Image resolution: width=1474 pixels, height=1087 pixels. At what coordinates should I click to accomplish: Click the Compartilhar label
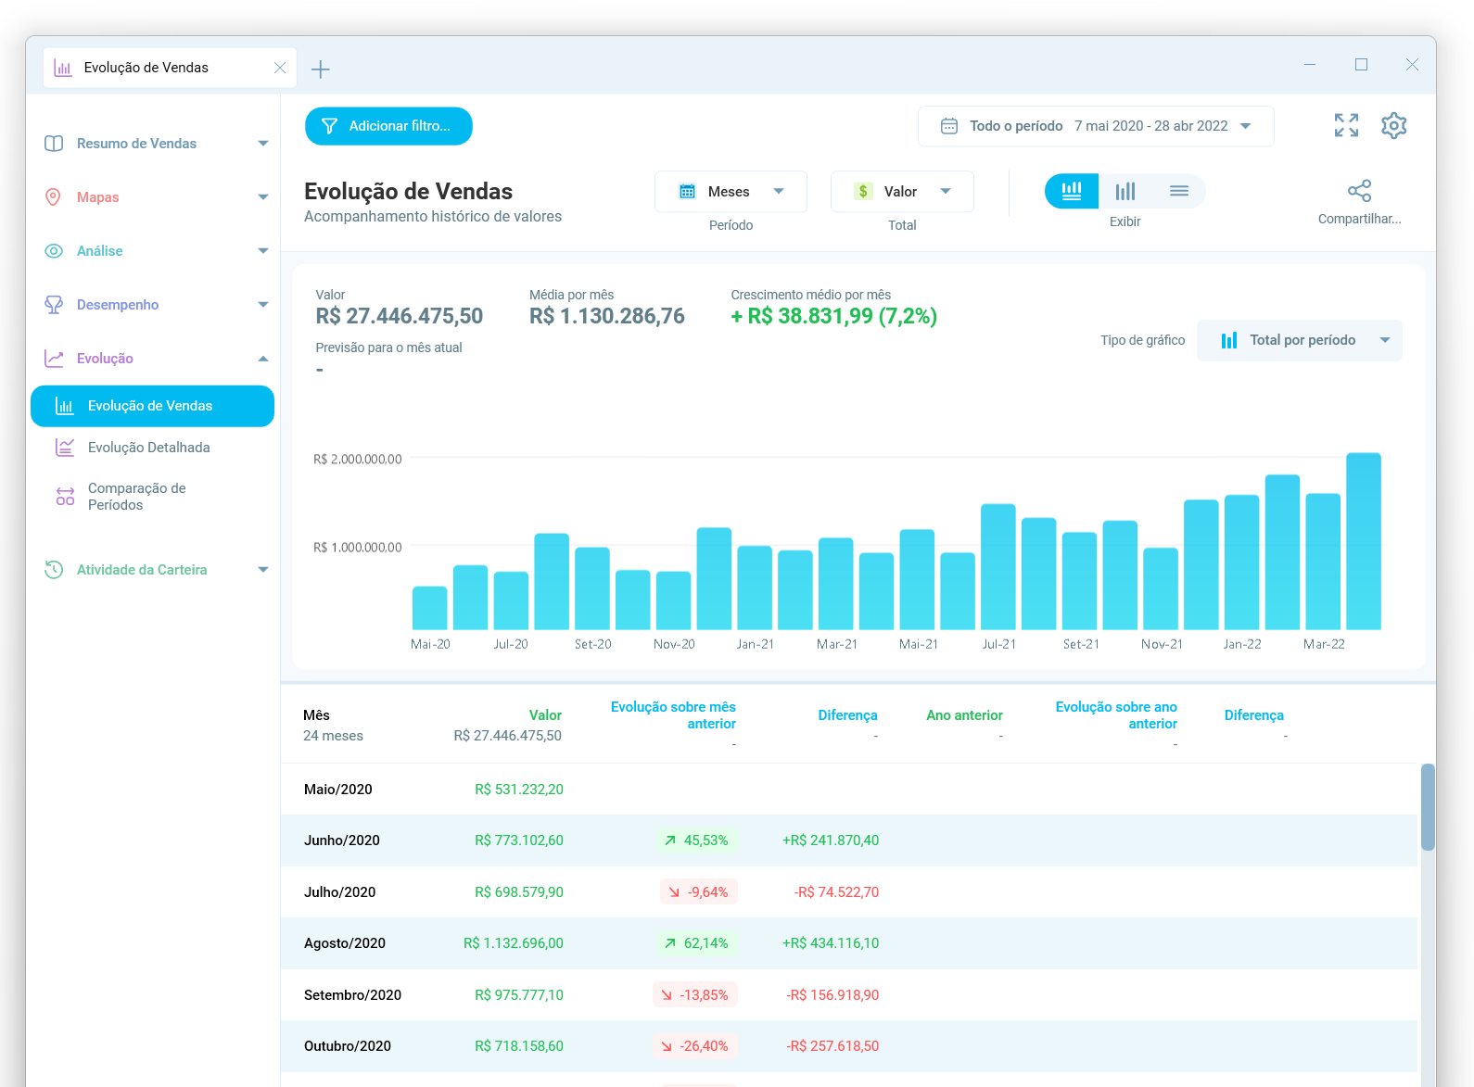coord(1359,220)
